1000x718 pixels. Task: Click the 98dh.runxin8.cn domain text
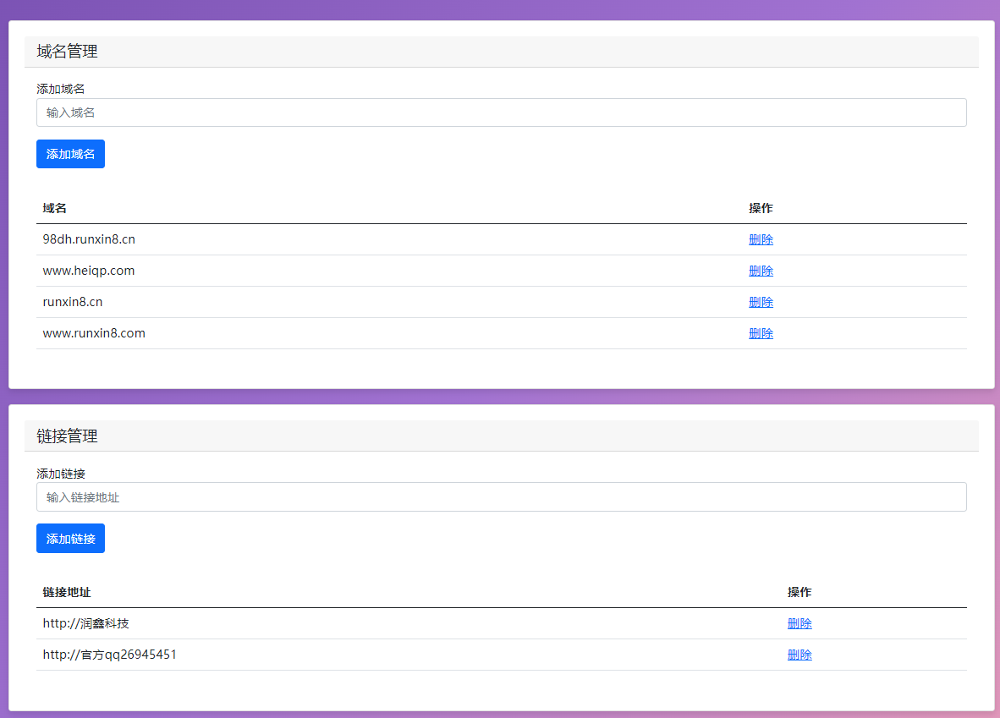coord(89,239)
